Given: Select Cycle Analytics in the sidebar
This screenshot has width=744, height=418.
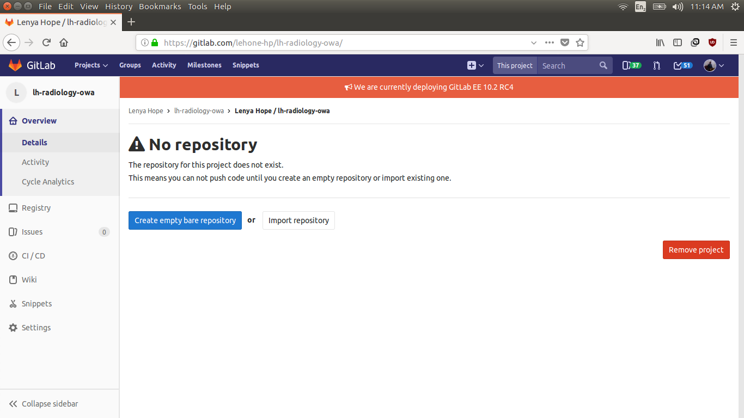Looking at the screenshot, I should coord(48,182).
